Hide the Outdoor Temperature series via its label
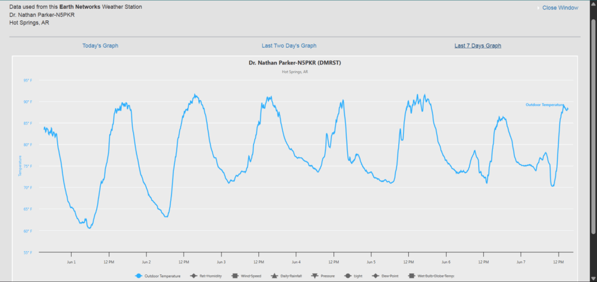This screenshot has width=597, height=282. 163,276
